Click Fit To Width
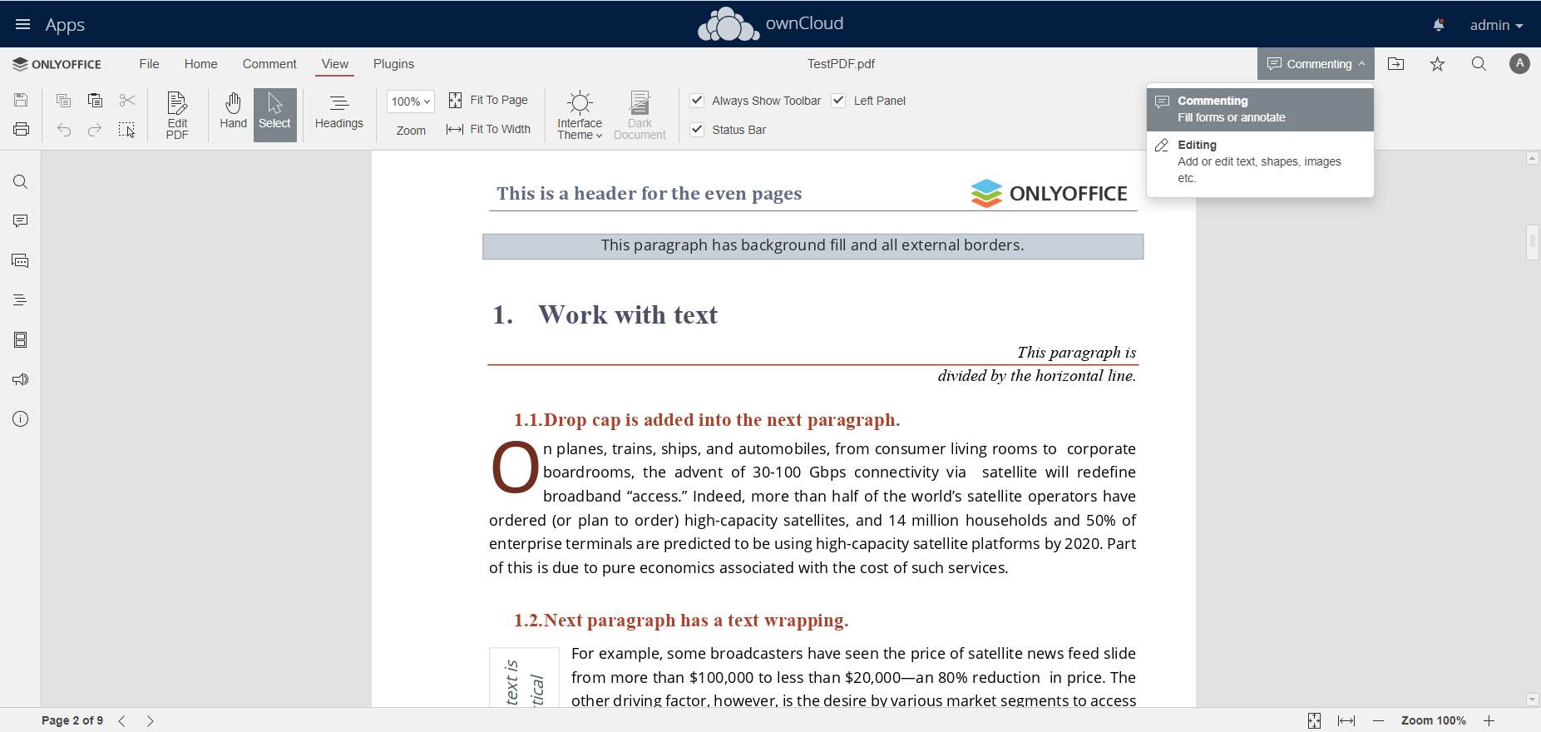The image size is (1541, 732). (488, 129)
